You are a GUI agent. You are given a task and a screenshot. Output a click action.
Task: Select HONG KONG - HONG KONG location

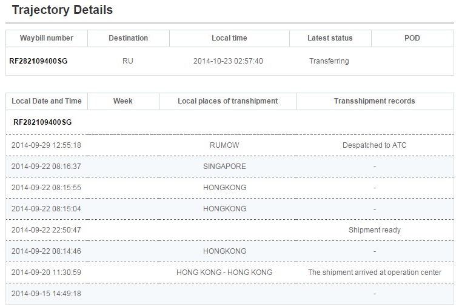(x=224, y=272)
